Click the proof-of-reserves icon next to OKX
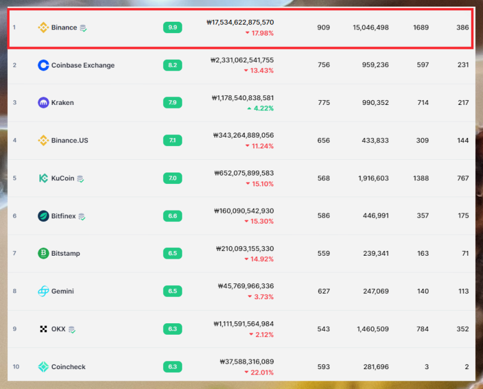Screen dimensions: 483x389 click(x=72, y=330)
